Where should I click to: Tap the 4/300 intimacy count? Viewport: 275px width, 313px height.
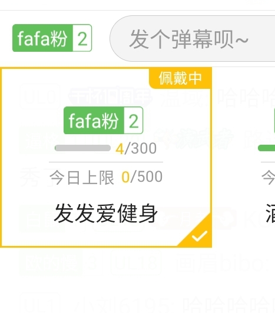tap(136, 148)
